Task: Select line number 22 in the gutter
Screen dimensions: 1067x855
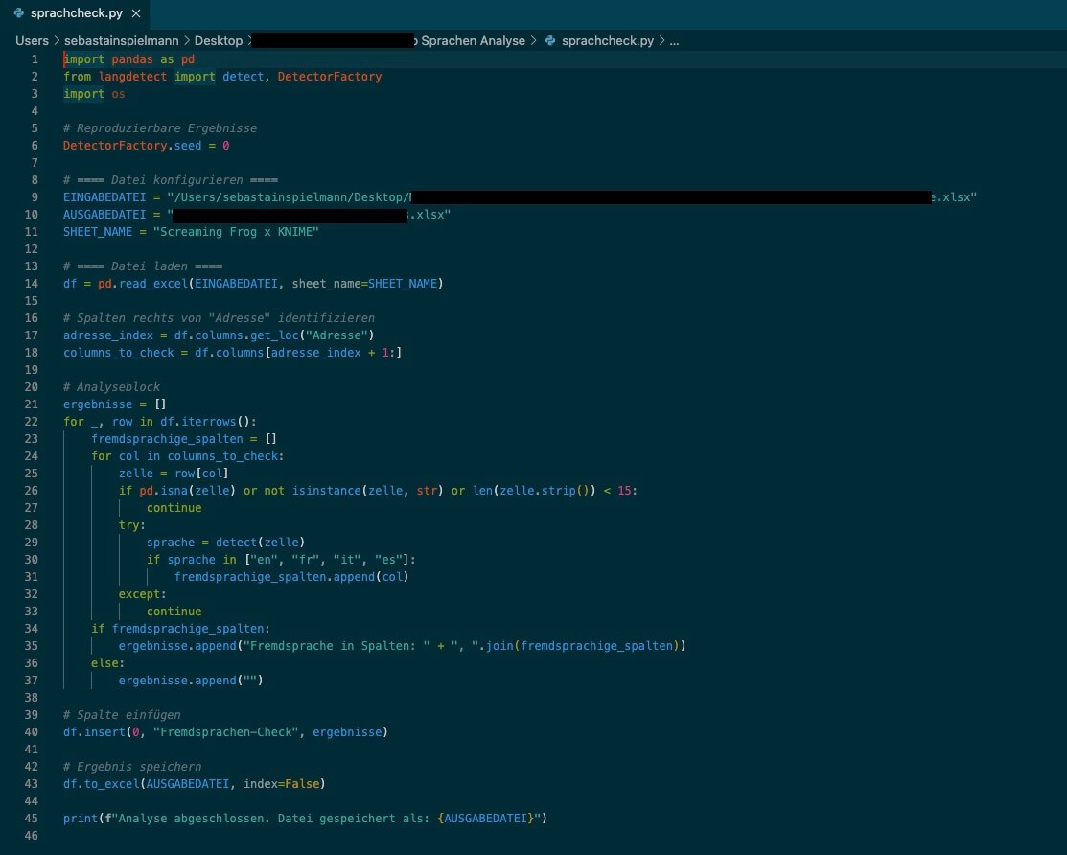Action: pyautogui.click(x=32, y=422)
